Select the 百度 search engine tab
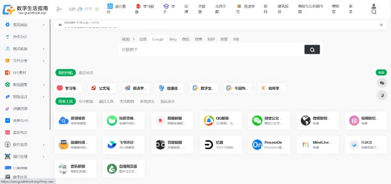Screen dimensions: 391x184 click(x=143, y=39)
